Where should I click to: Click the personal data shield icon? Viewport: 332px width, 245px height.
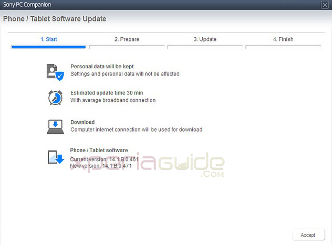tap(55, 72)
